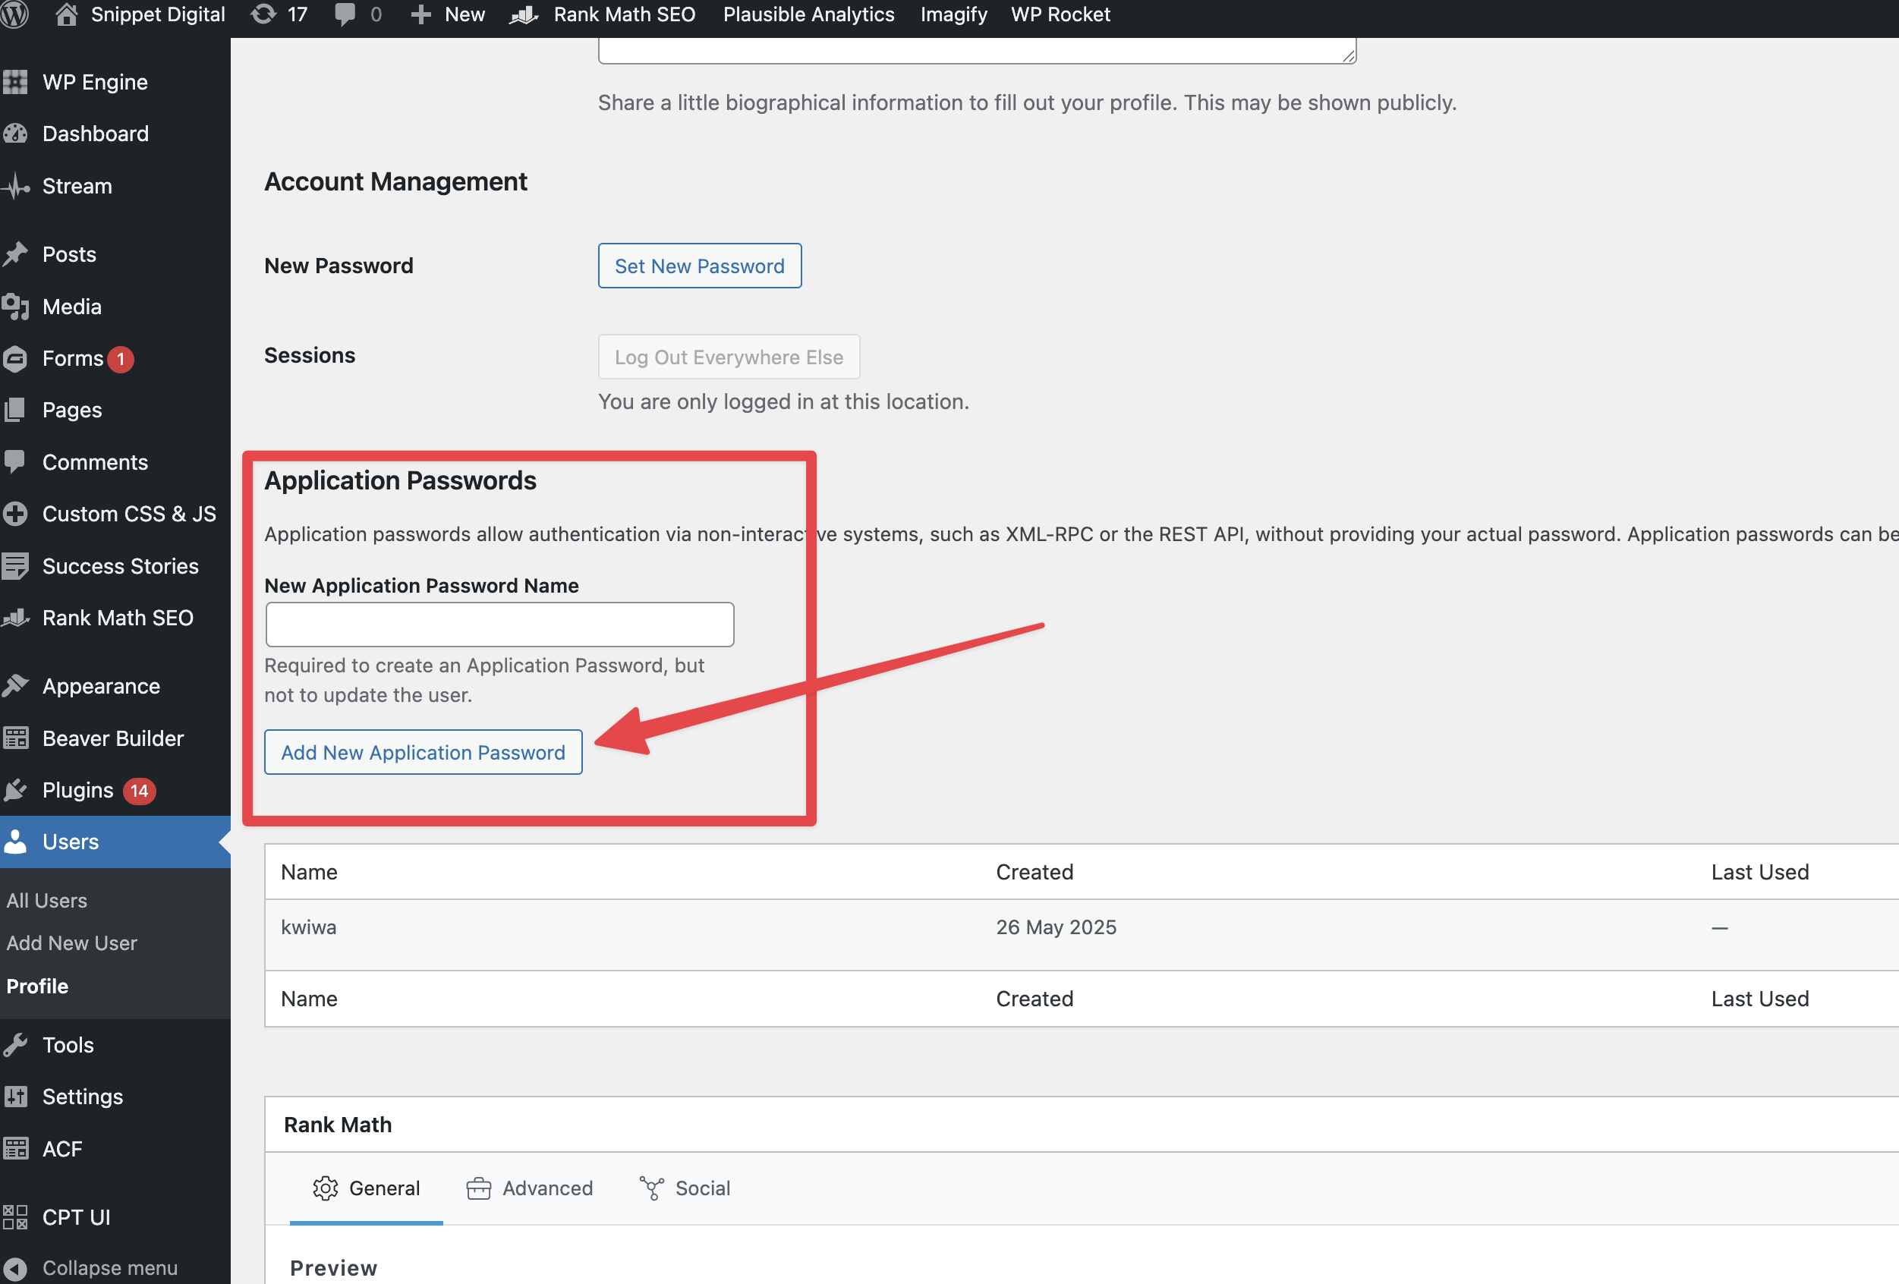Screen dimensions: 1899x1284
Task: Switch to the Advanced tab in Rank Math
Action: click(x=530, y=1188)
